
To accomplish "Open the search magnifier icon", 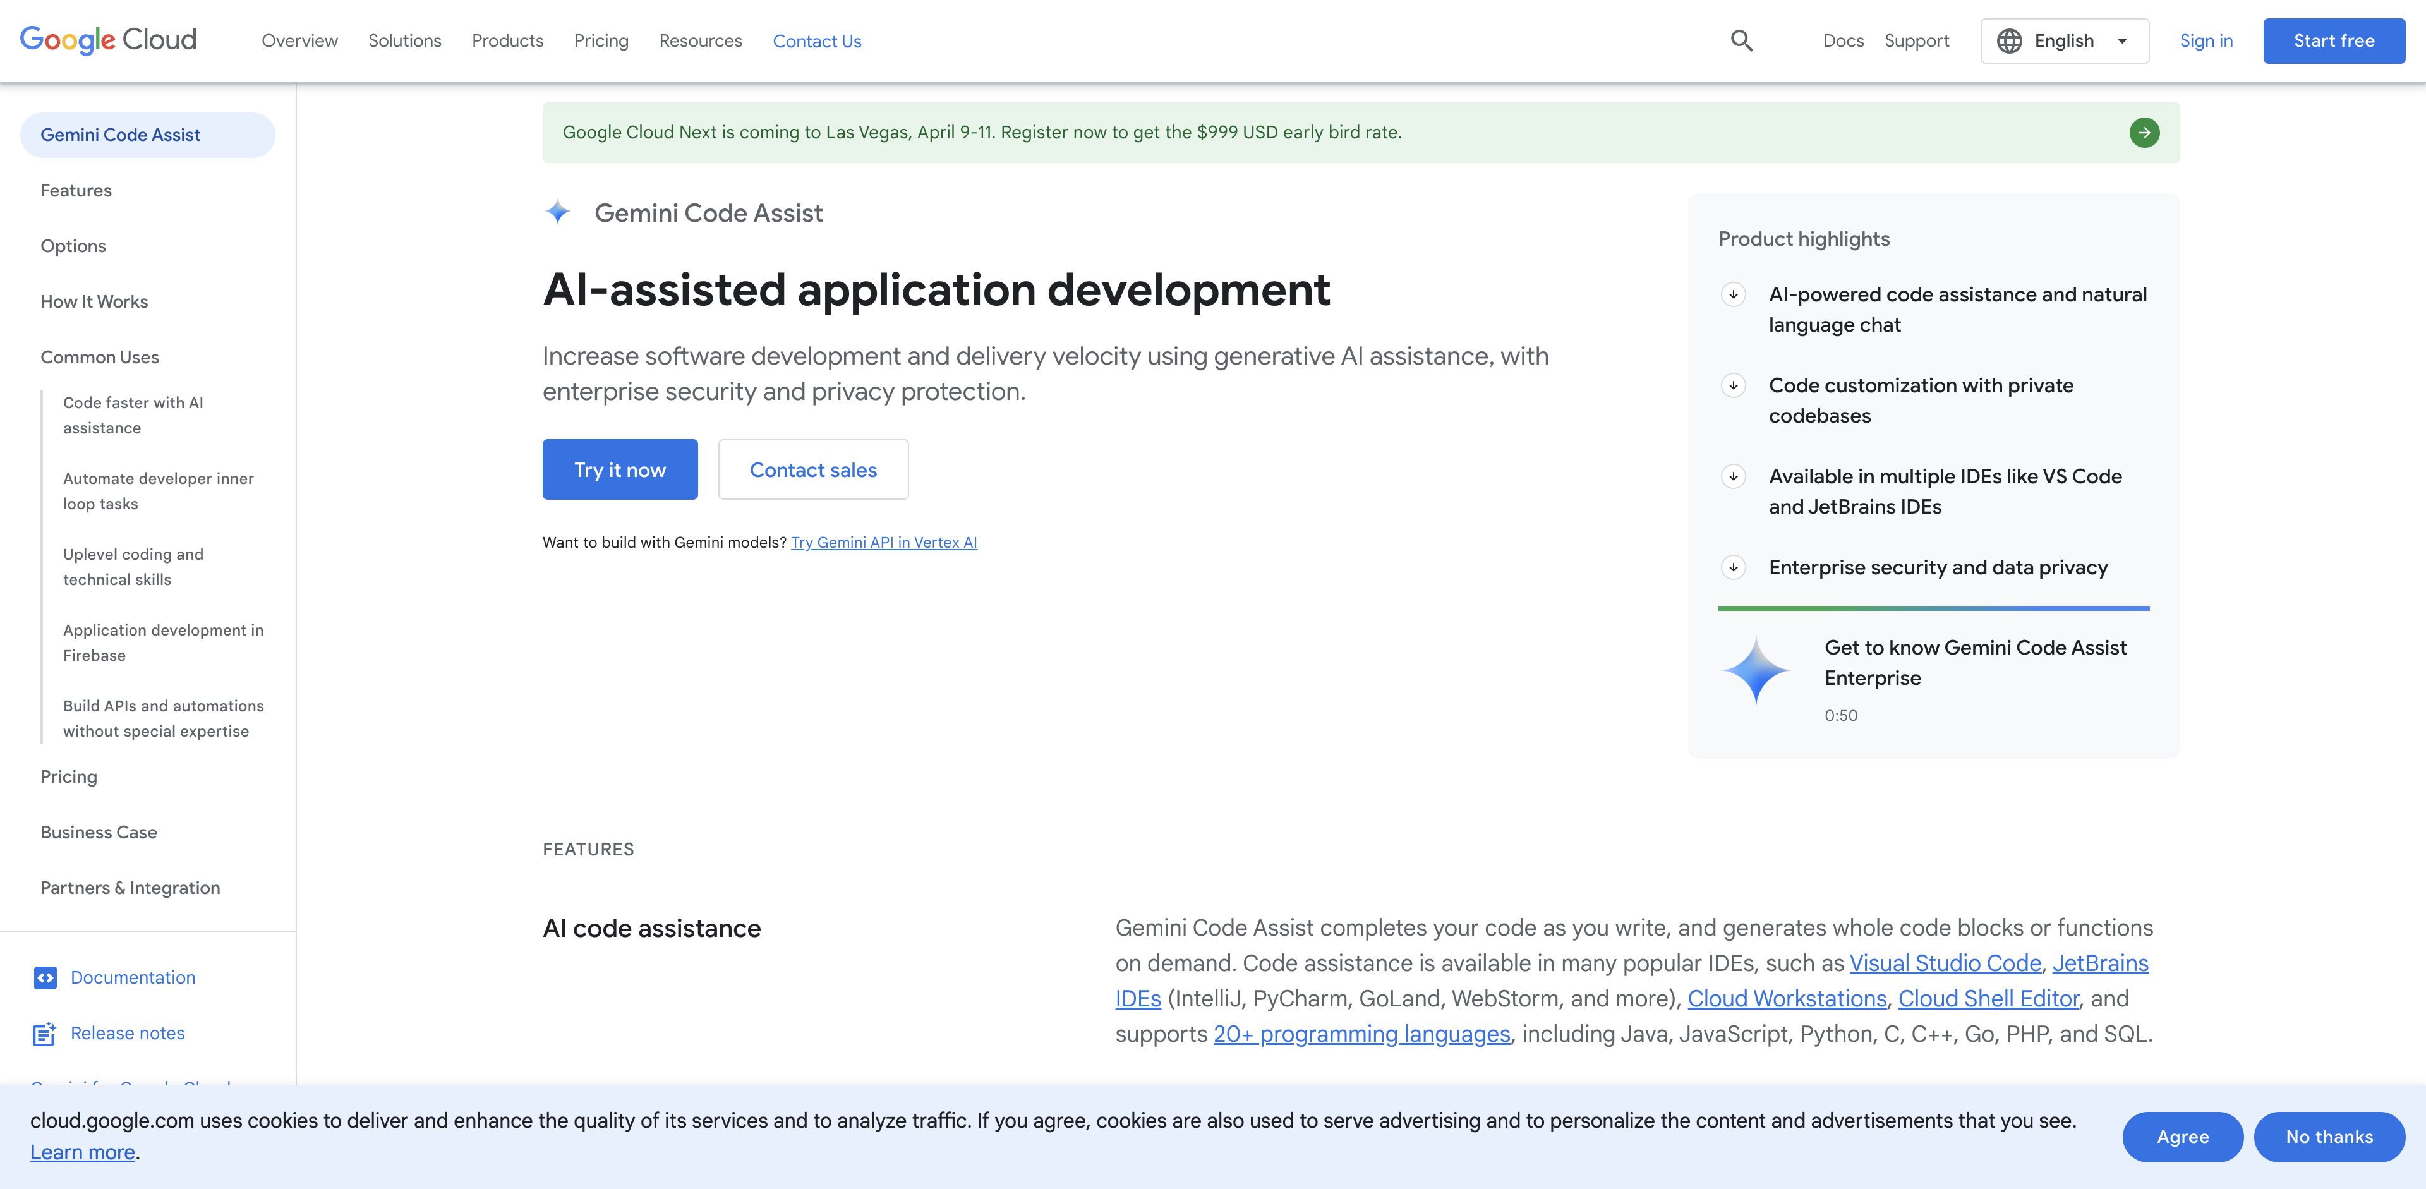I will 1741,40.
